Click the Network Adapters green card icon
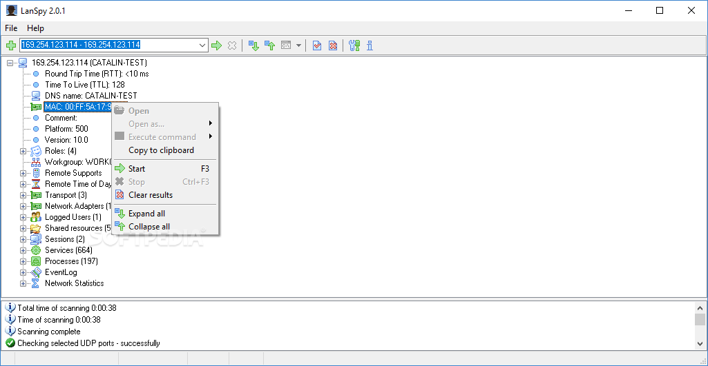 pos(36,206)
